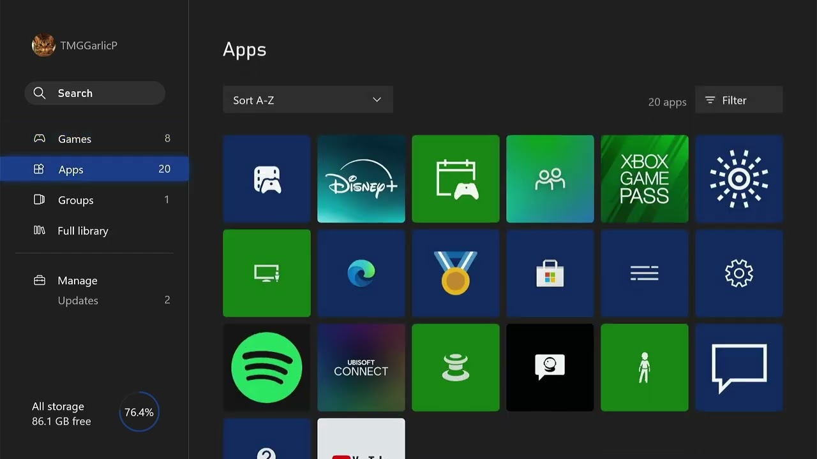Open the black chat-face app tile
Viewport: 817px width, 459px height.
coord(550,368)
